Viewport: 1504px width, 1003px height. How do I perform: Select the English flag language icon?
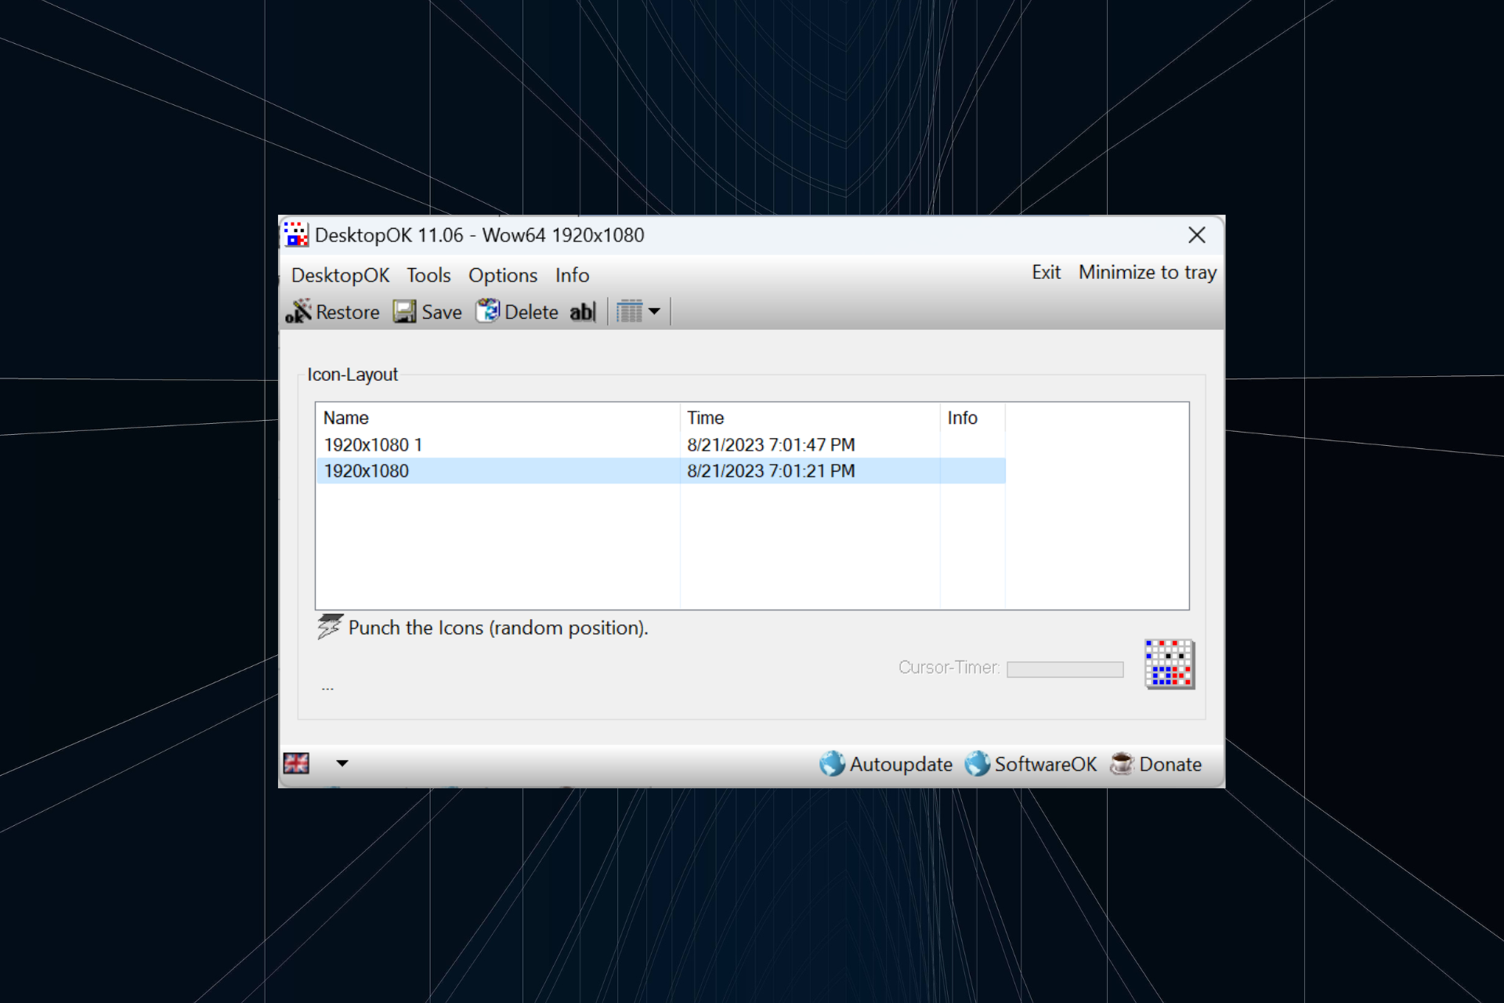click(297, 763)
